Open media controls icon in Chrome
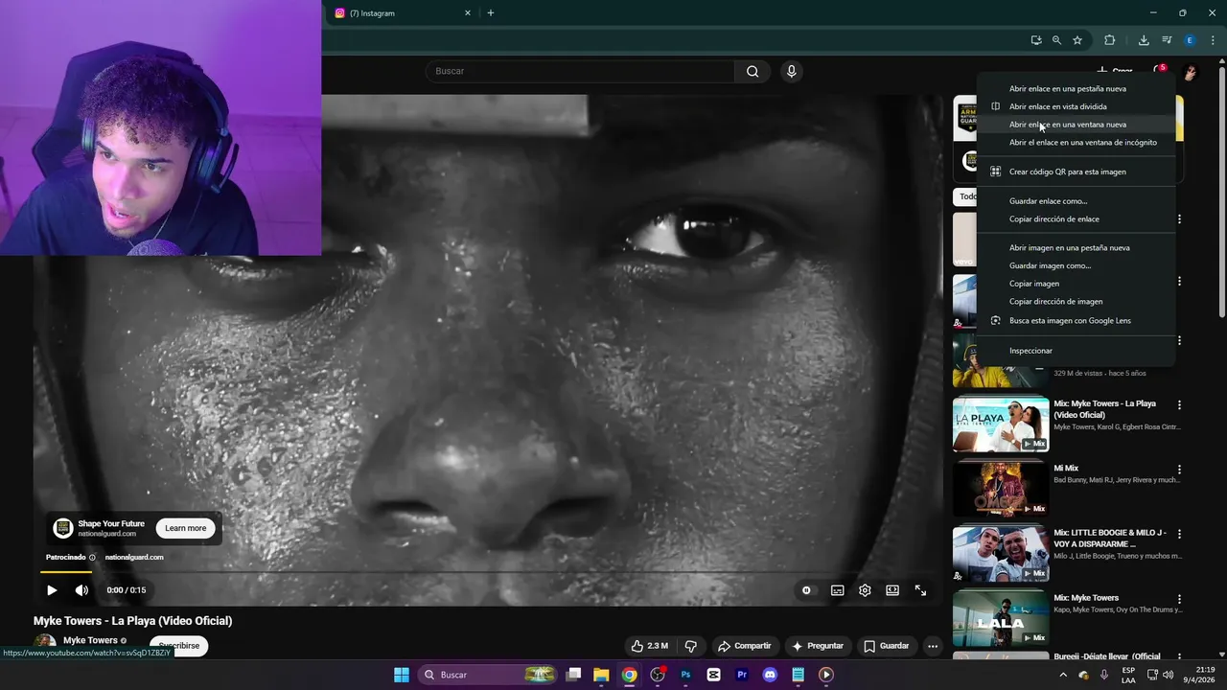This screenshot has height=690, width=1227. 1167,40
